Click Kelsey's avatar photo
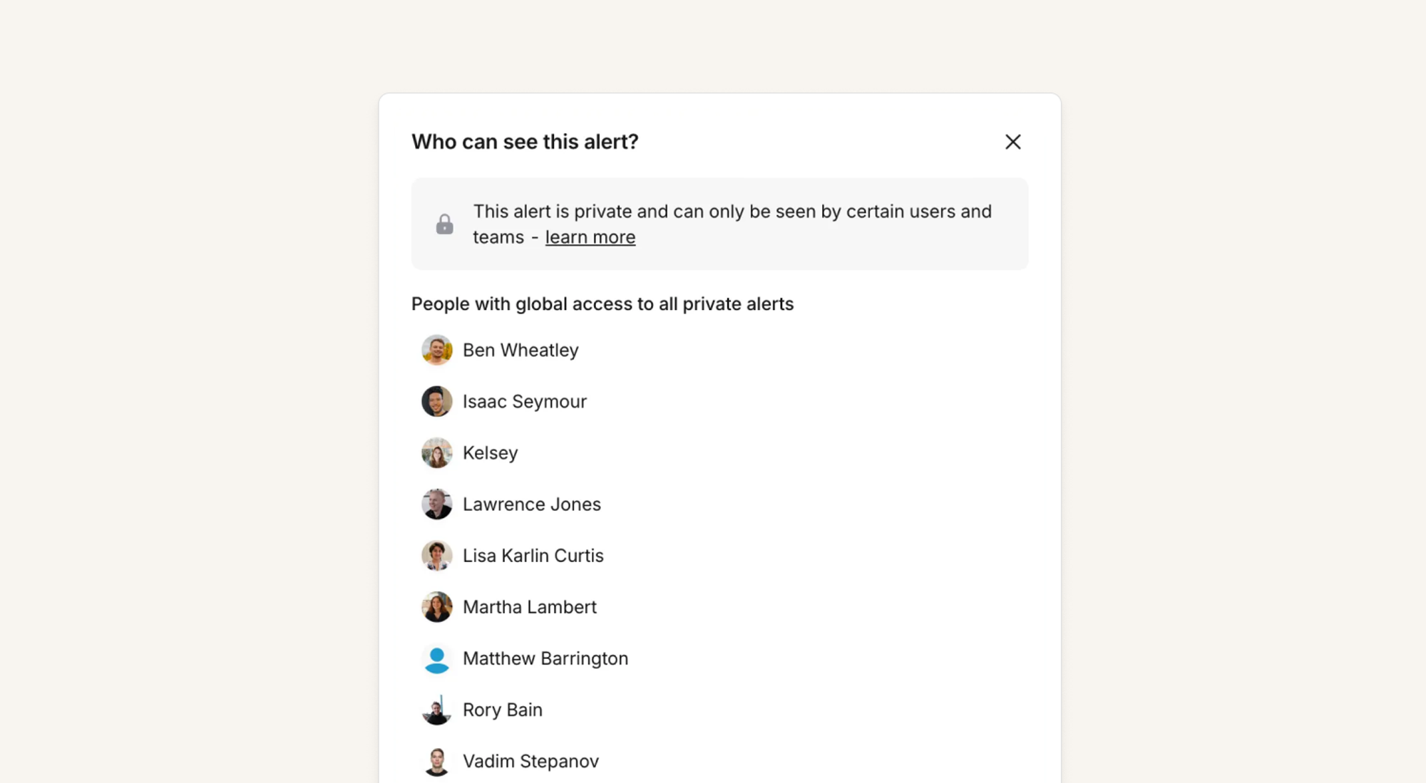 (436, 453)
